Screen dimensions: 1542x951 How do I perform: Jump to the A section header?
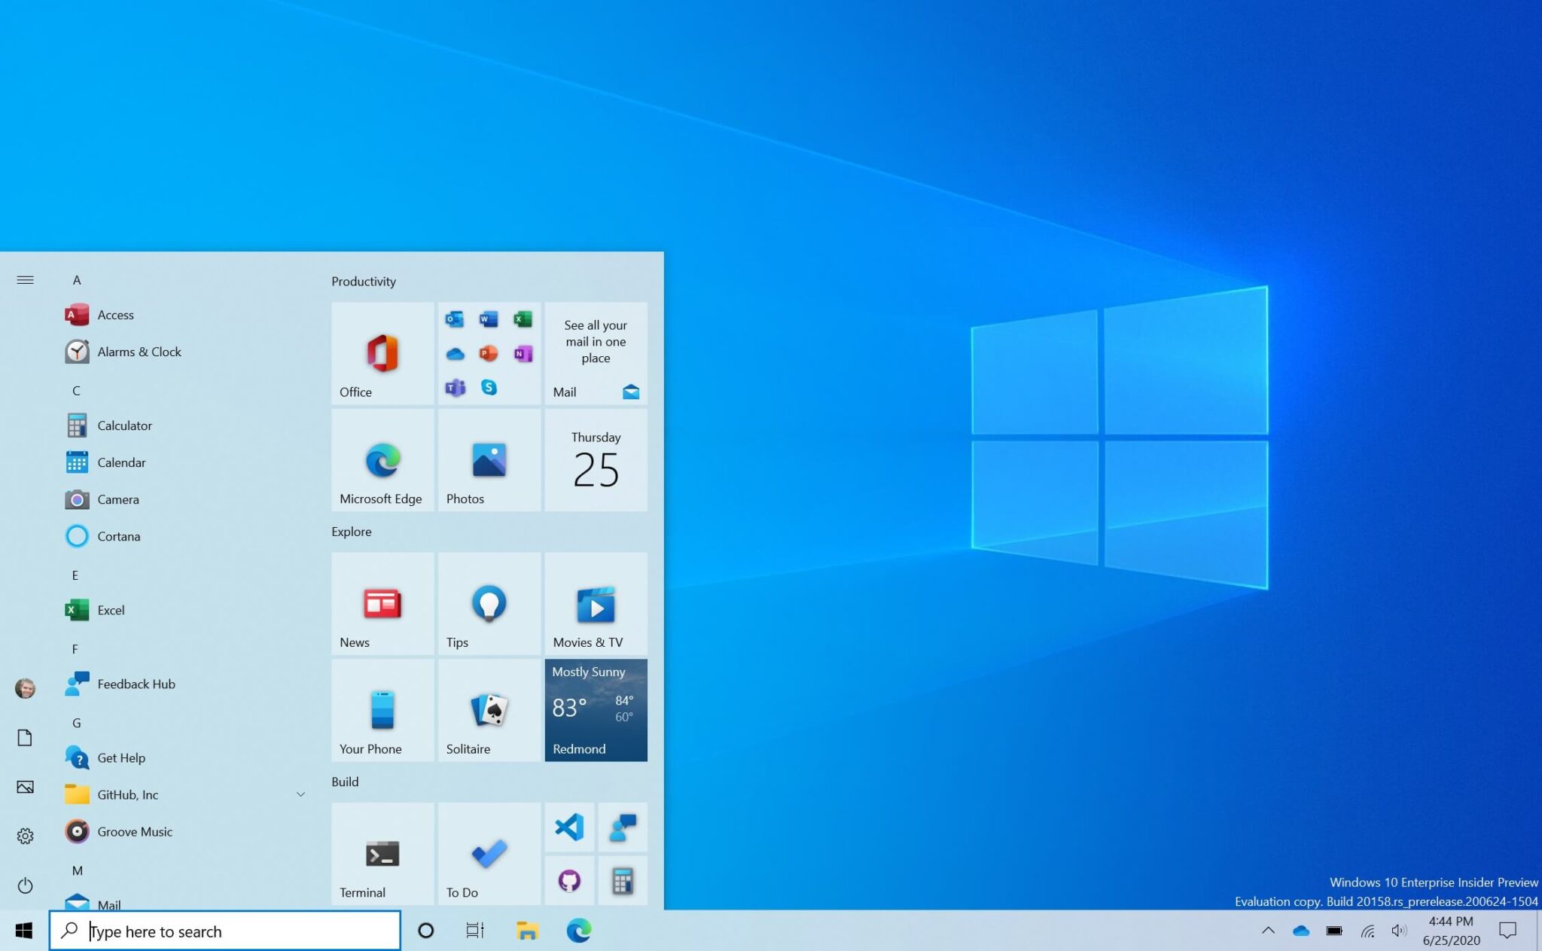coord(76,279)
